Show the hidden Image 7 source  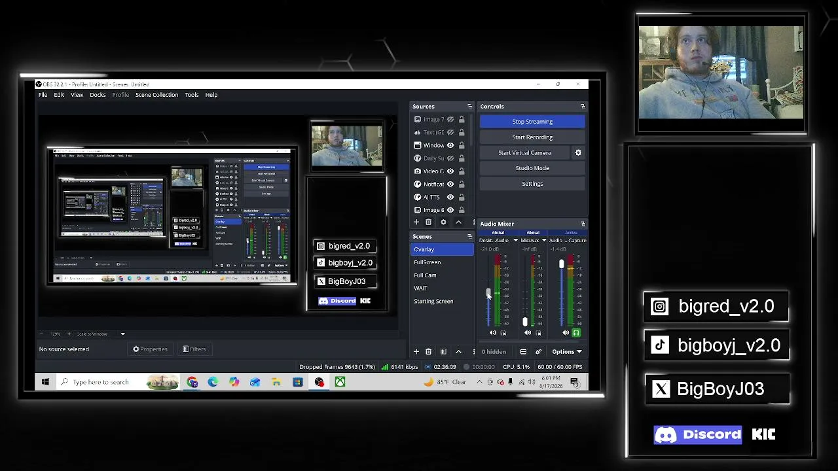point(450,120)
